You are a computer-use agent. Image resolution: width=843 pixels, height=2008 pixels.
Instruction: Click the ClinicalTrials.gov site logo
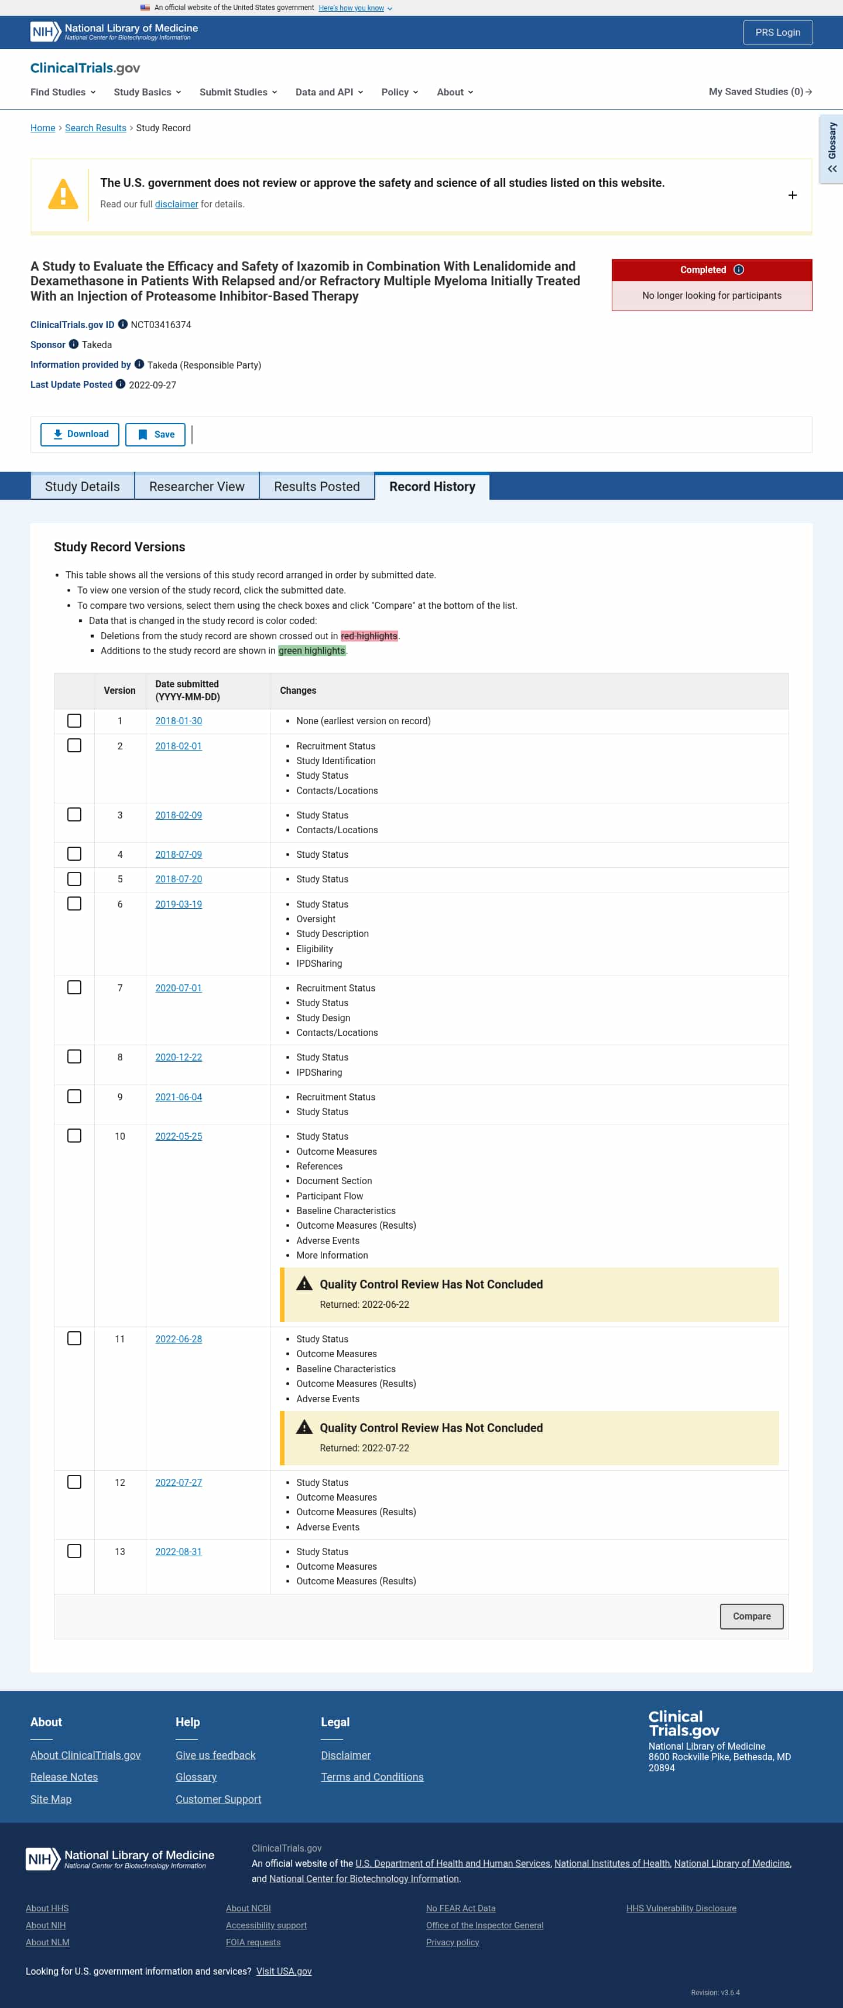(x=85, y=68)
